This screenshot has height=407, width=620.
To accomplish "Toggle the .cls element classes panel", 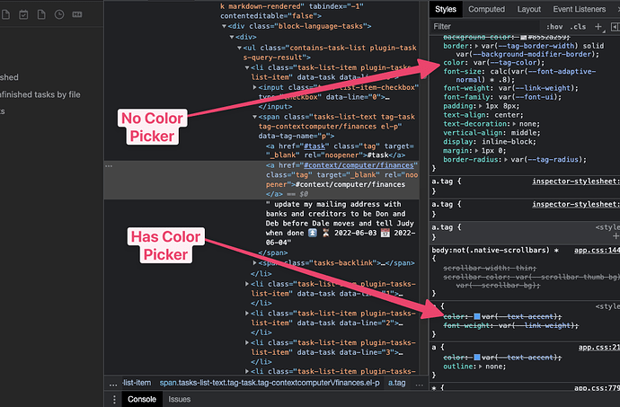I will pyautogui.click(x=578, y=26).
